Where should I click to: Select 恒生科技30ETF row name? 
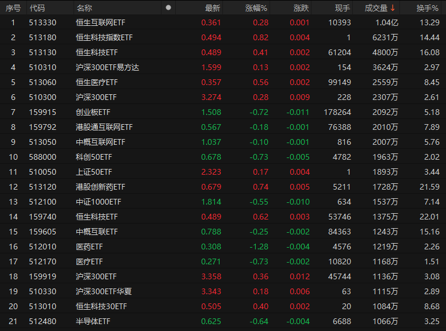point(101,306)
